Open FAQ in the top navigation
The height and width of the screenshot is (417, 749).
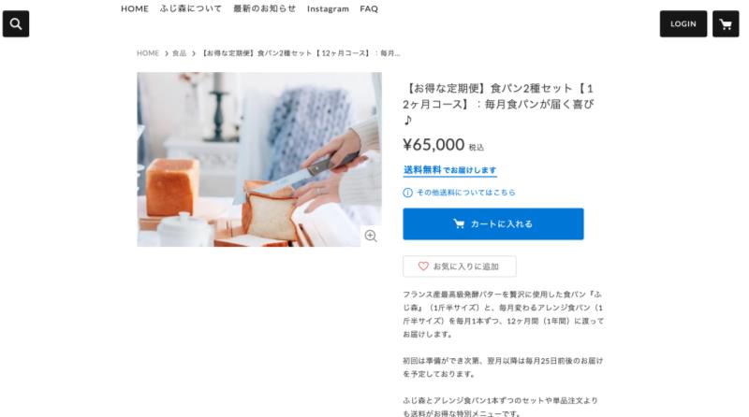point(369,8)
